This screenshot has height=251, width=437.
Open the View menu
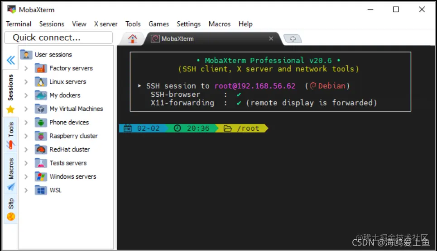pos(79,24)
